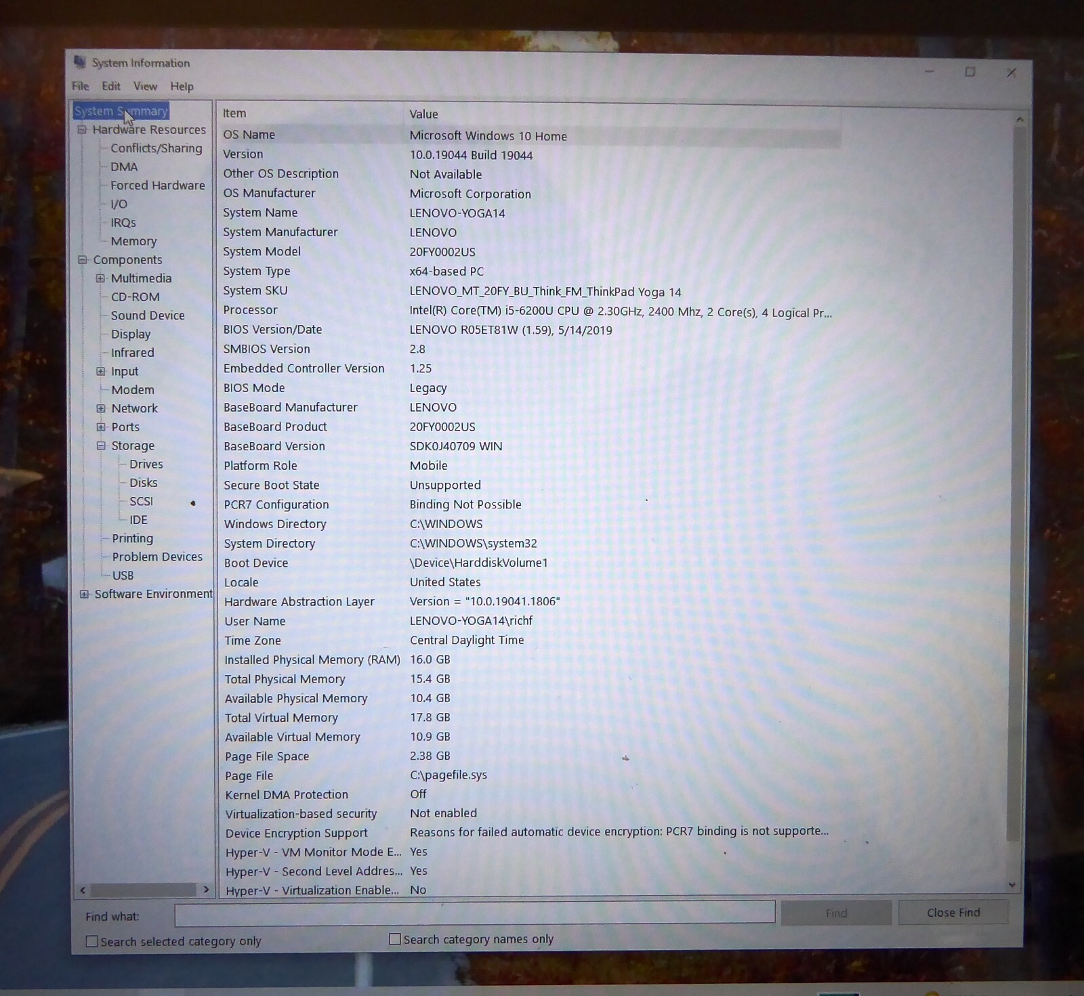The width and height of the screenshot is (1084, 996).
Task: Select the User Name row
Action: coord(528,621)
